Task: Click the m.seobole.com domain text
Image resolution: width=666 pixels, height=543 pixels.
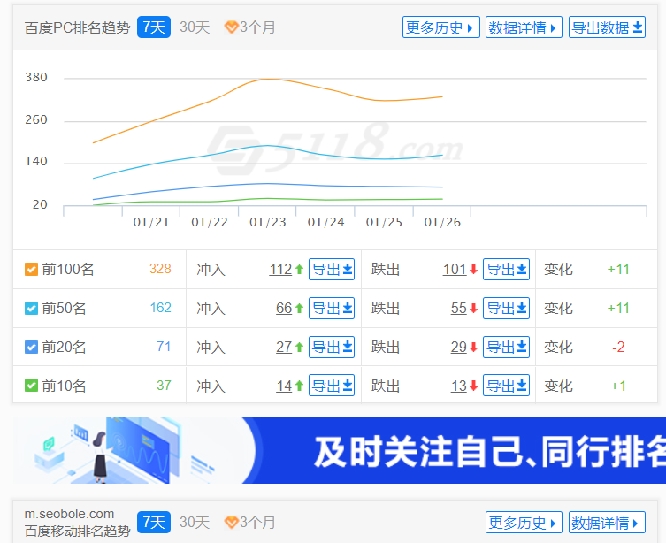Action: pos(69,514)
